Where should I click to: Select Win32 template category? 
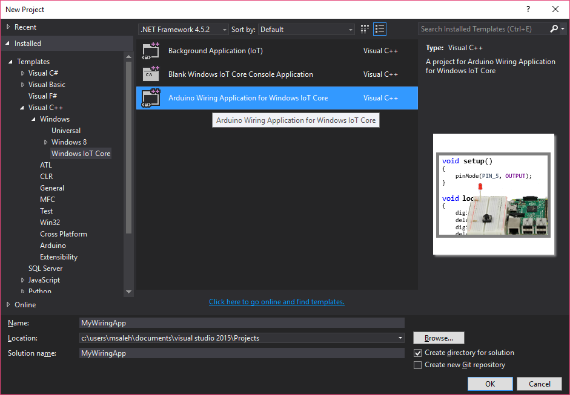tap(50, 223)
